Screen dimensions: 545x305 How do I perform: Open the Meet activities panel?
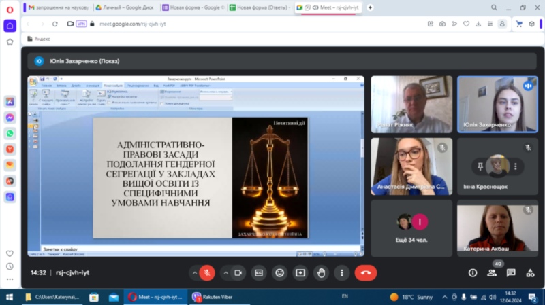click(530, 272)
